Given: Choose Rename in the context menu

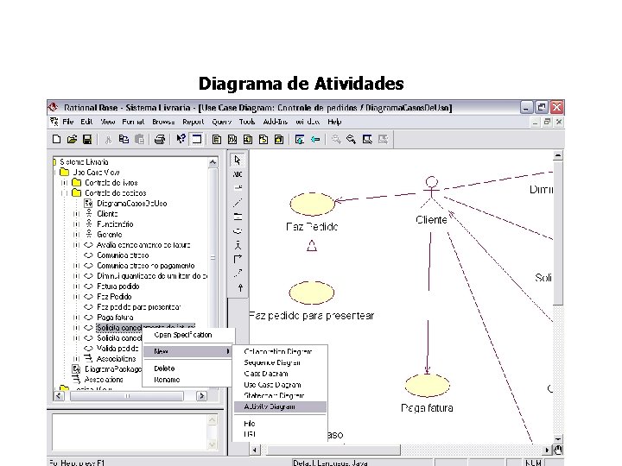Looking at the screenshot, I should pyautogui.click(x=167, y=380).
